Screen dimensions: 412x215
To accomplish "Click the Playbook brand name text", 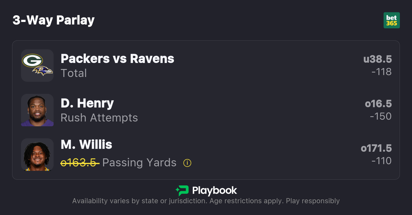I will (x=214, y=191).
